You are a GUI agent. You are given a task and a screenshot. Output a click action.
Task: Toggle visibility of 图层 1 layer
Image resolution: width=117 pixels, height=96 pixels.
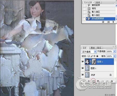(83, 68)
